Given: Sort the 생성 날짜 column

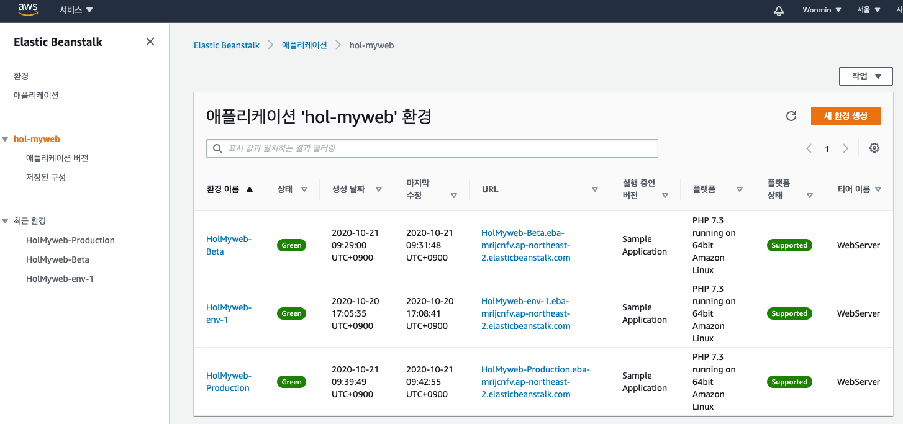Looking at the screenshot, I should click(379, 189).
